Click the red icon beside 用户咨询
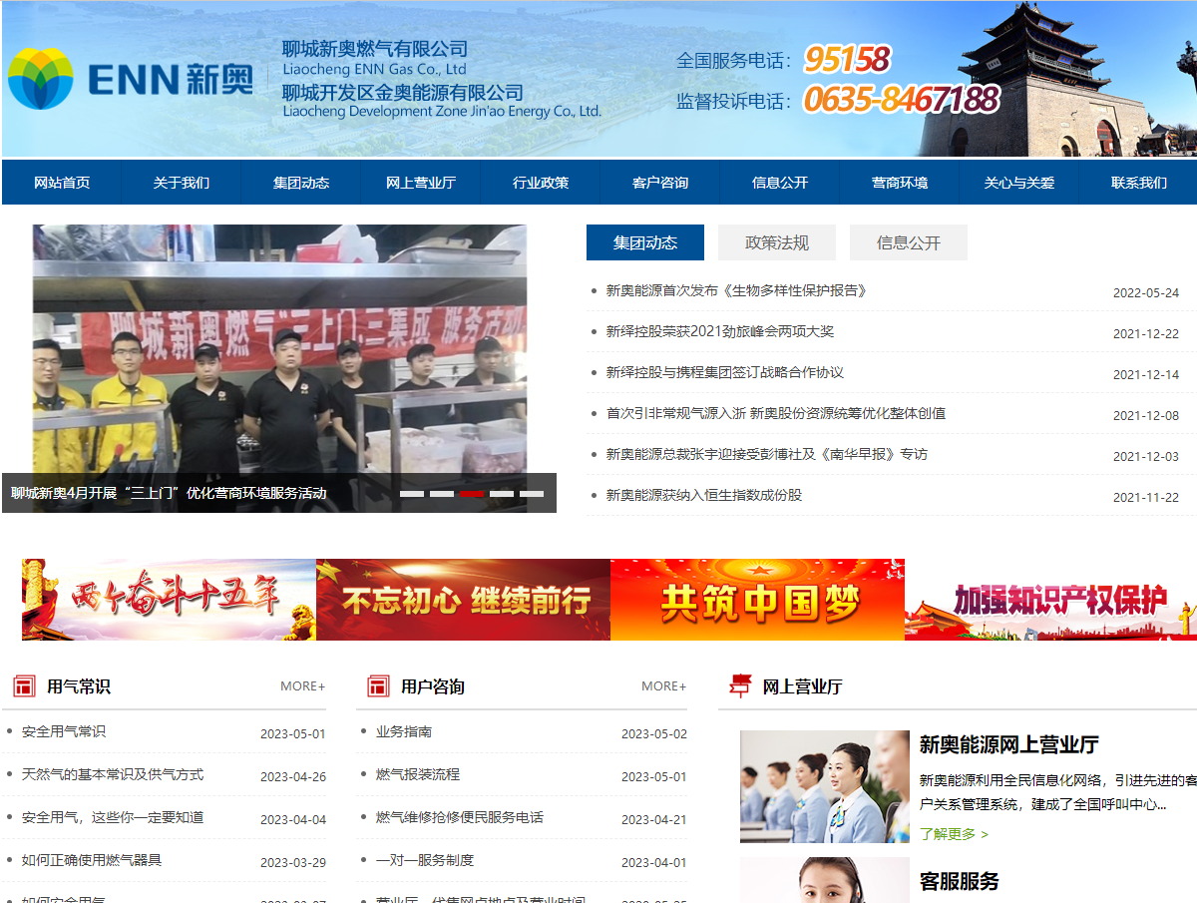Screen dimensions: 1197x903 [380, 685]
